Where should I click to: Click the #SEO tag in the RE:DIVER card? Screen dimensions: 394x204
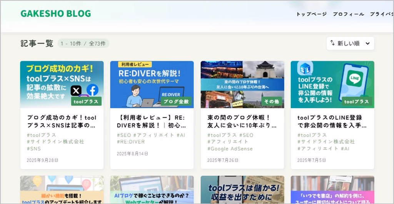[x=124, y=135]
